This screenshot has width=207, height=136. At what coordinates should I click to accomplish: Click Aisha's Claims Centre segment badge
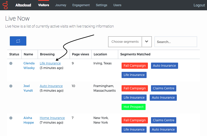[164, 120]
